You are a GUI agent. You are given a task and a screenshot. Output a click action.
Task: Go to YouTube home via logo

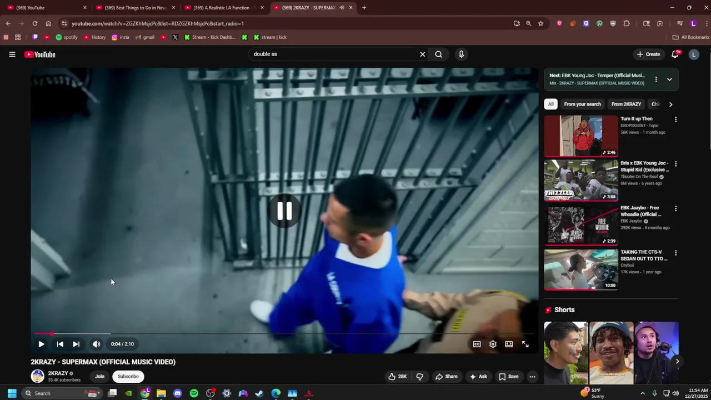click(x=39, y=54)
